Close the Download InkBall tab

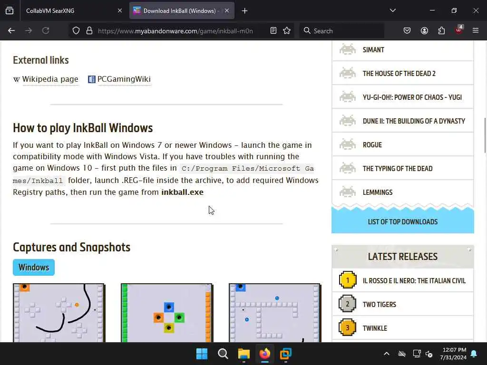tap(227, 11)
